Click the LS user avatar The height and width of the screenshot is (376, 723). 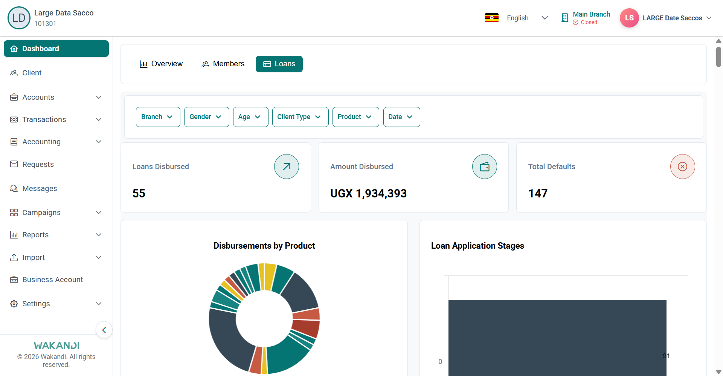pyautogui.click(x=629, y=18)
